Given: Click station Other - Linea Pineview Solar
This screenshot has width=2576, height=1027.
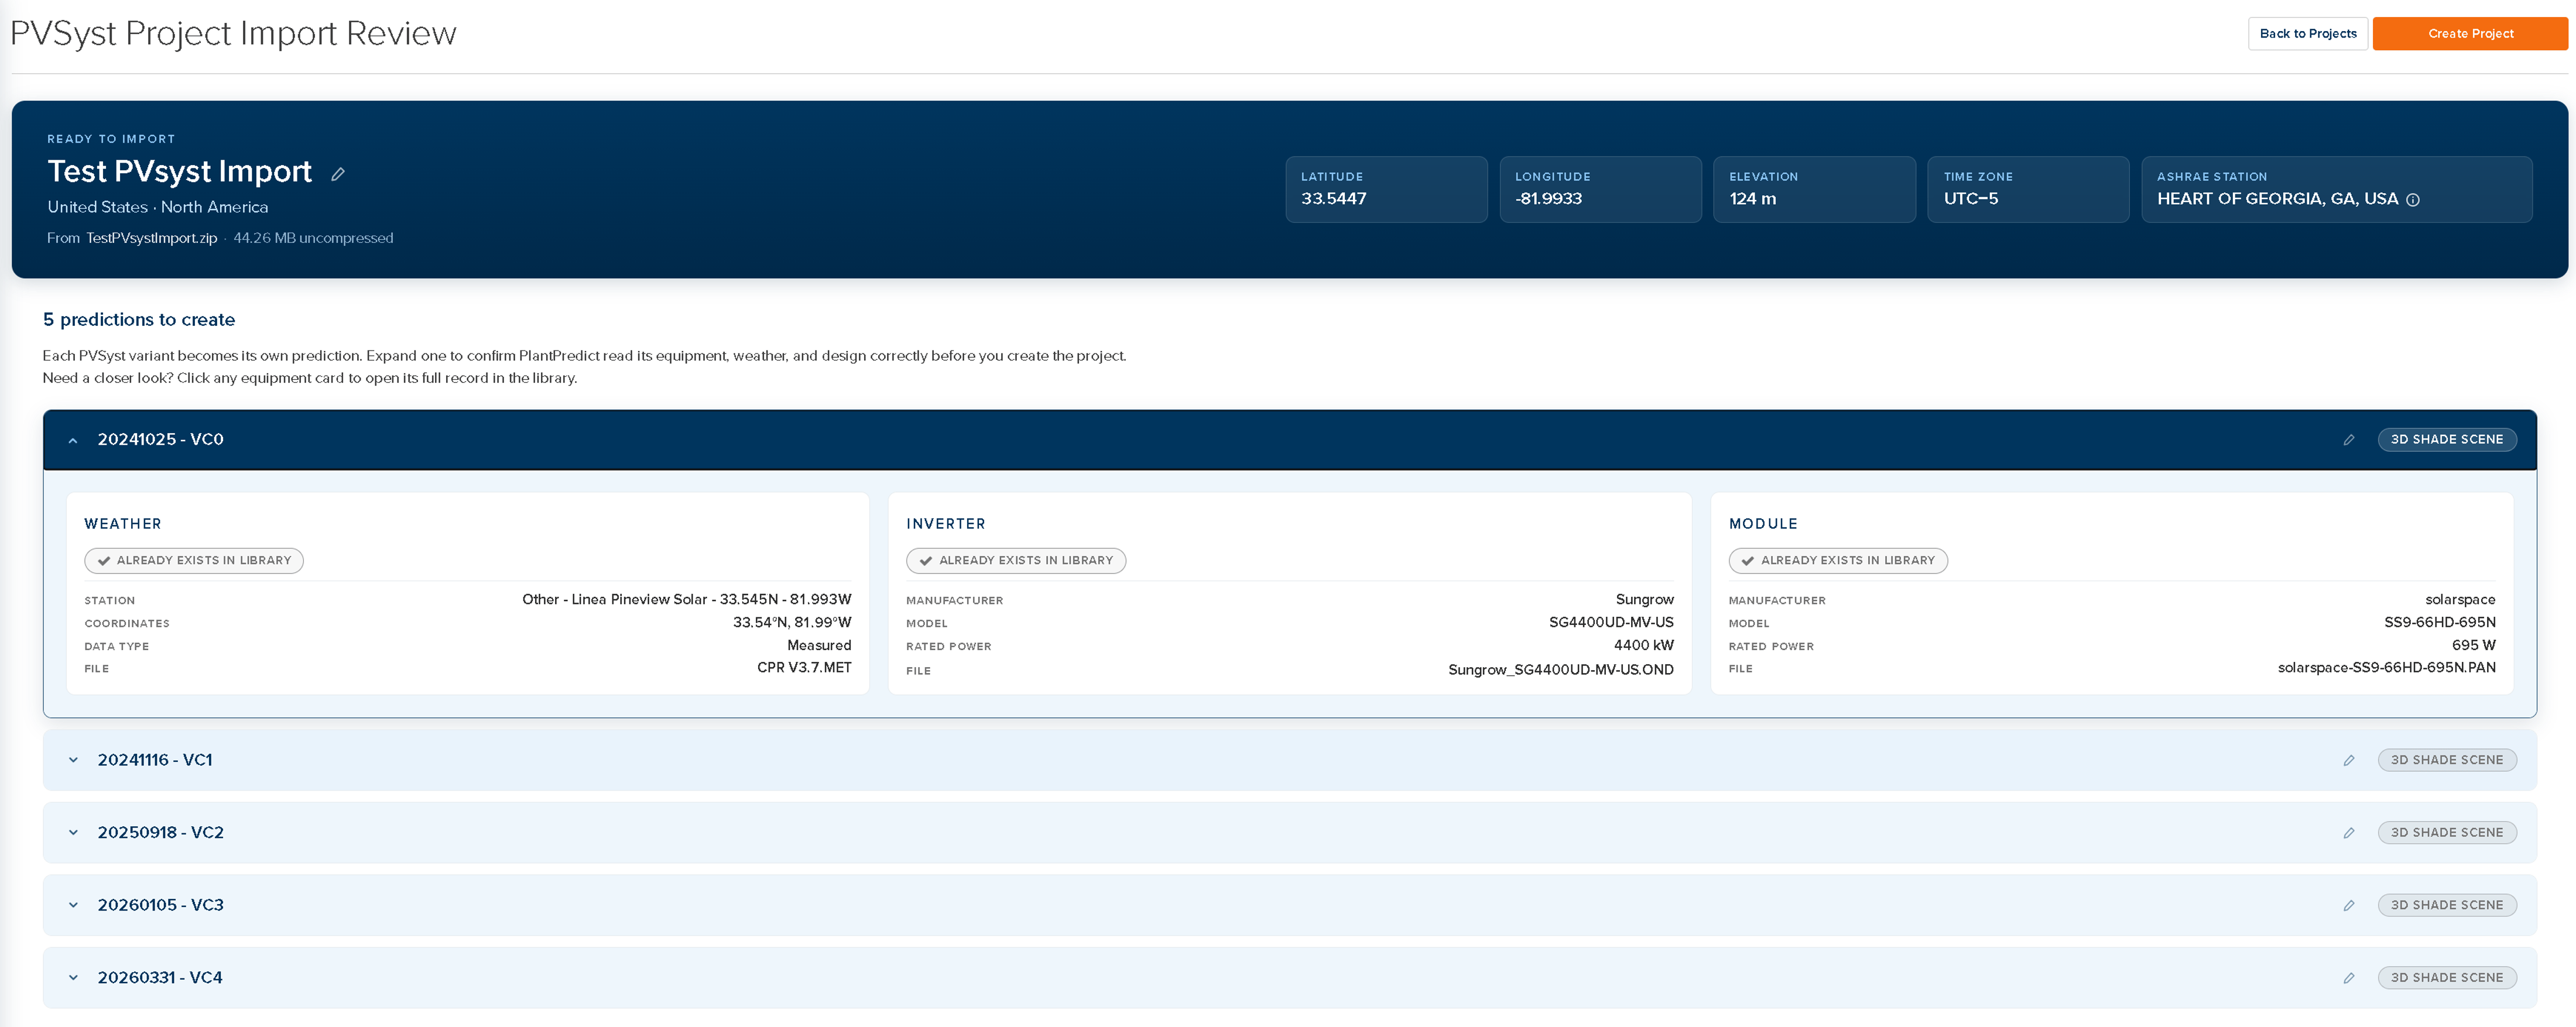Looking at the screenshot, I should click(x=687, y=600).
